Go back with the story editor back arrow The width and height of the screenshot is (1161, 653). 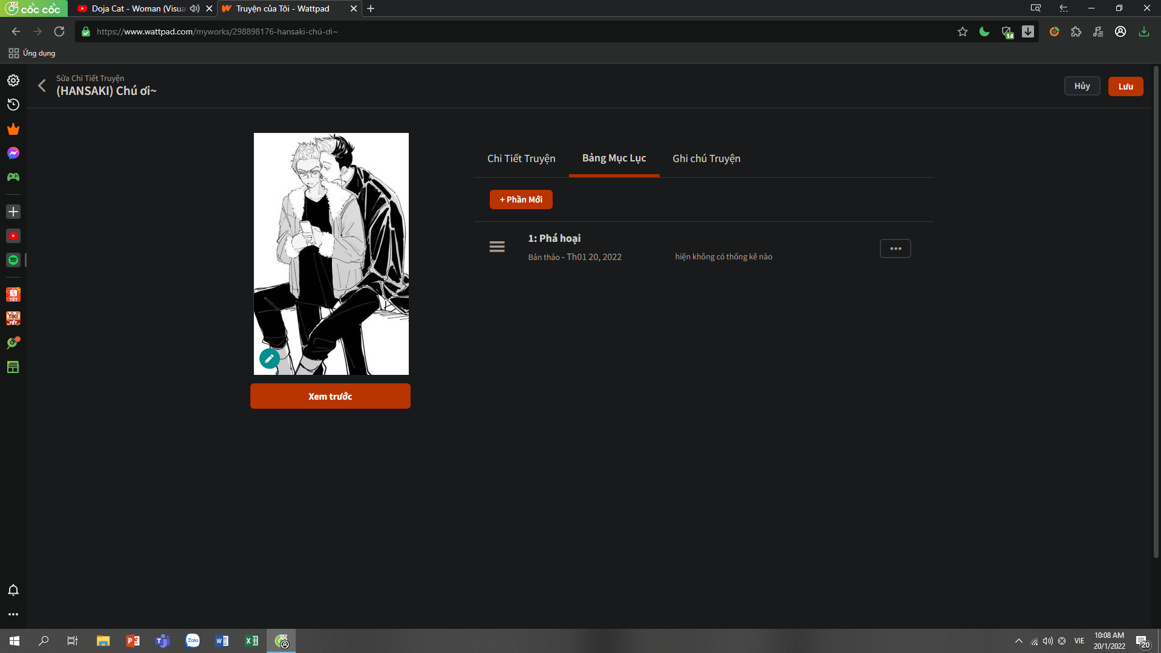(42, 85)
